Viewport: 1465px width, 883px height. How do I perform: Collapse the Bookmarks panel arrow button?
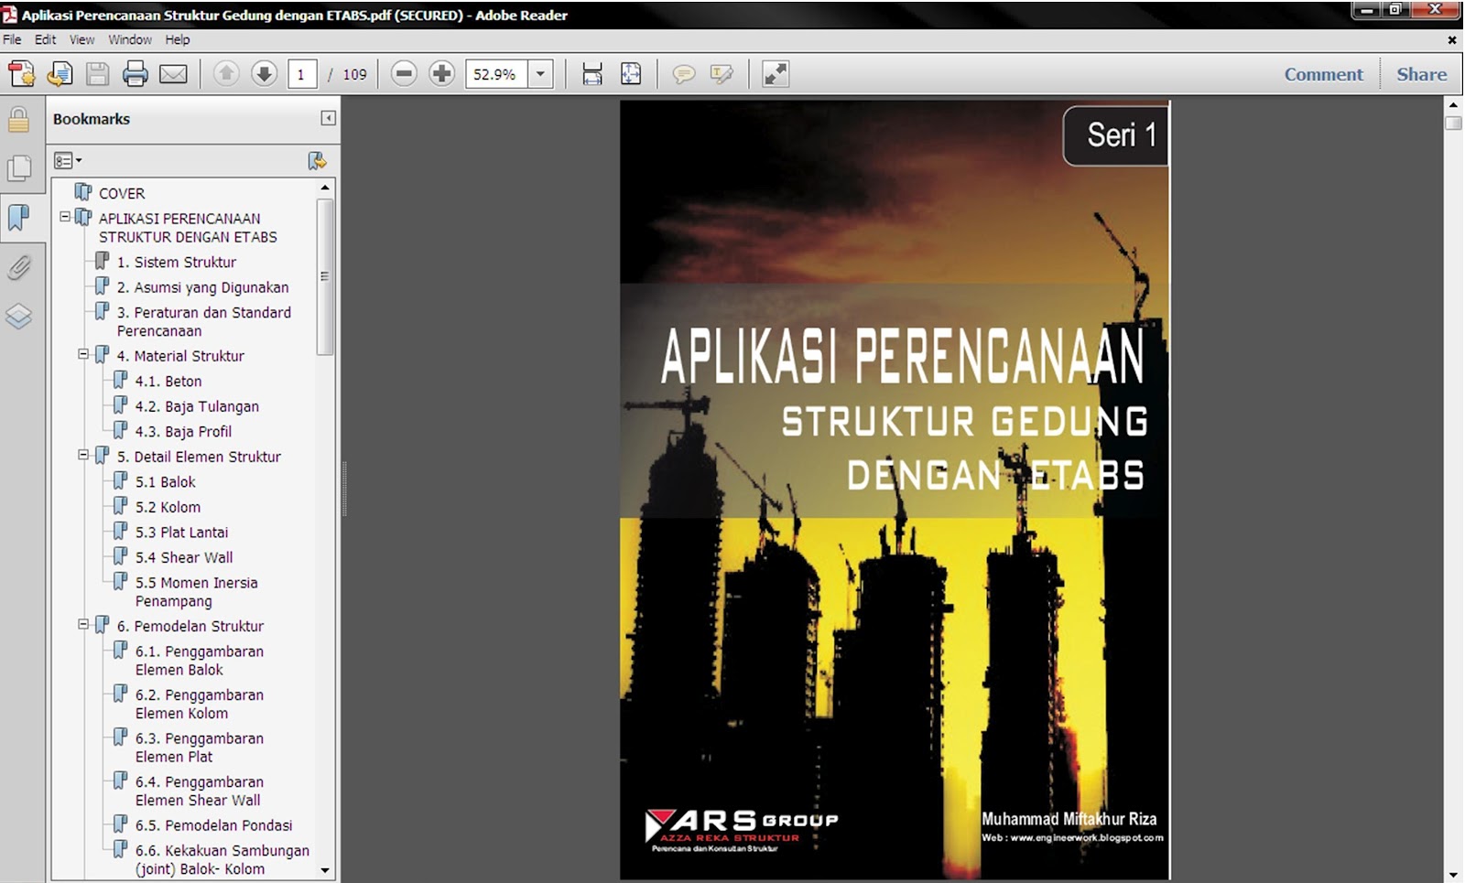(x=328, y=118)
